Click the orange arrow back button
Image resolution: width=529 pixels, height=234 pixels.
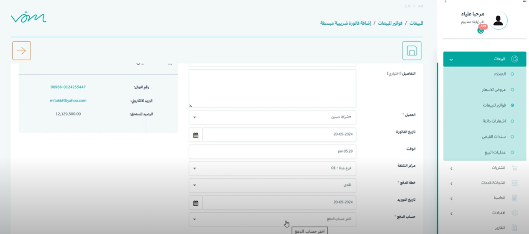[22, 50]
